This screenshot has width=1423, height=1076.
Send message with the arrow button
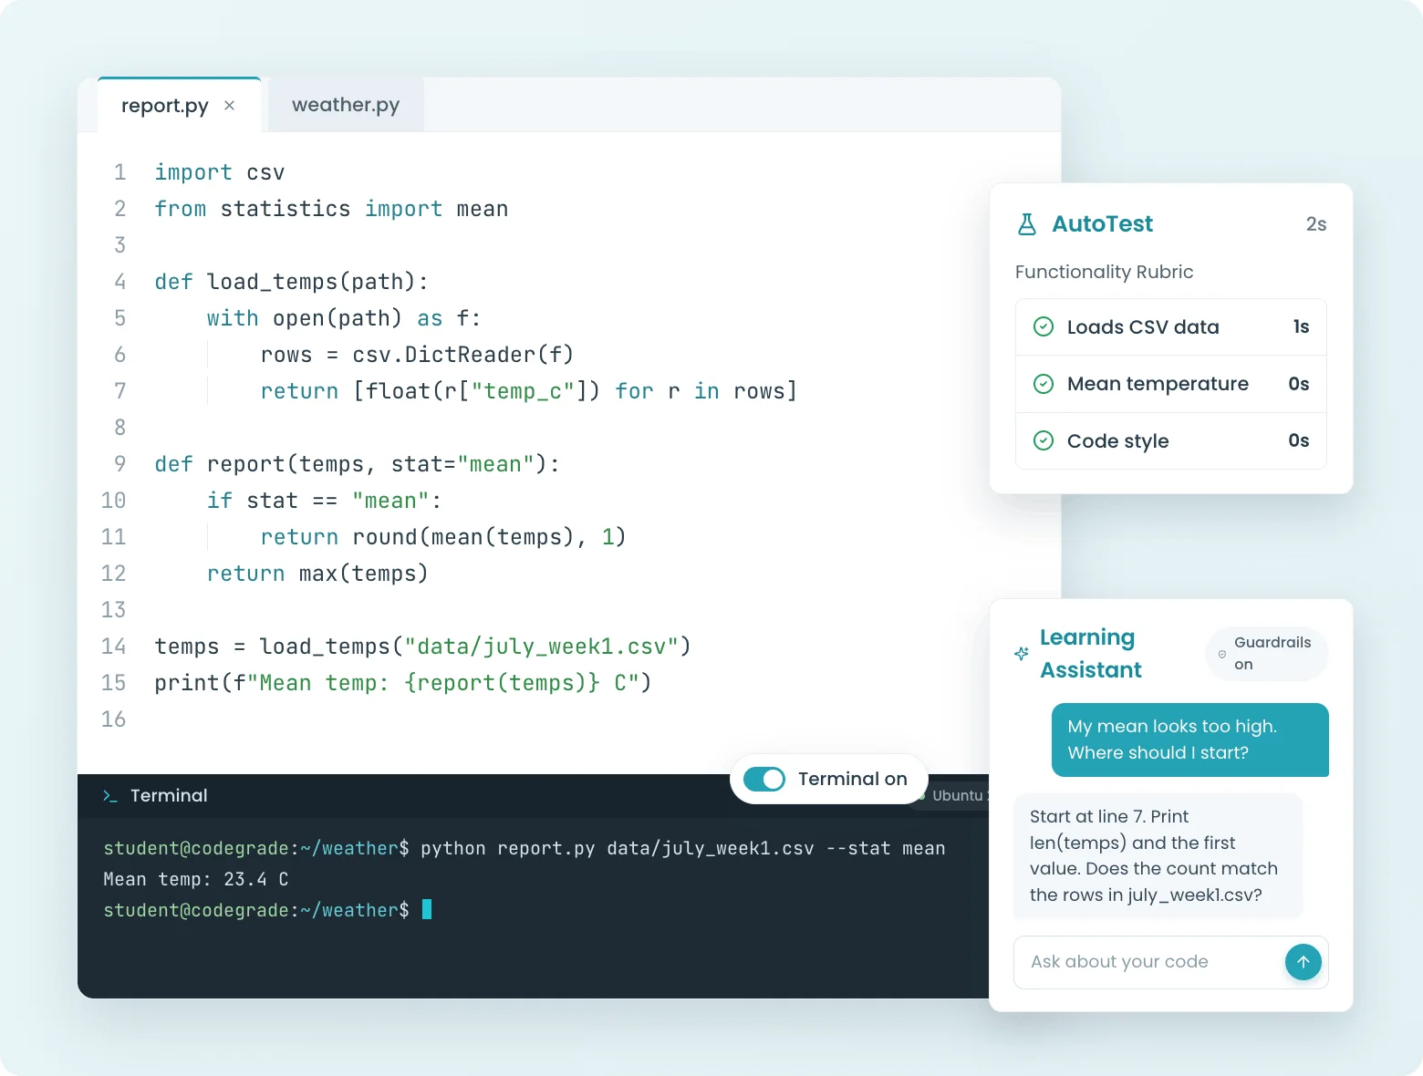1304,962
